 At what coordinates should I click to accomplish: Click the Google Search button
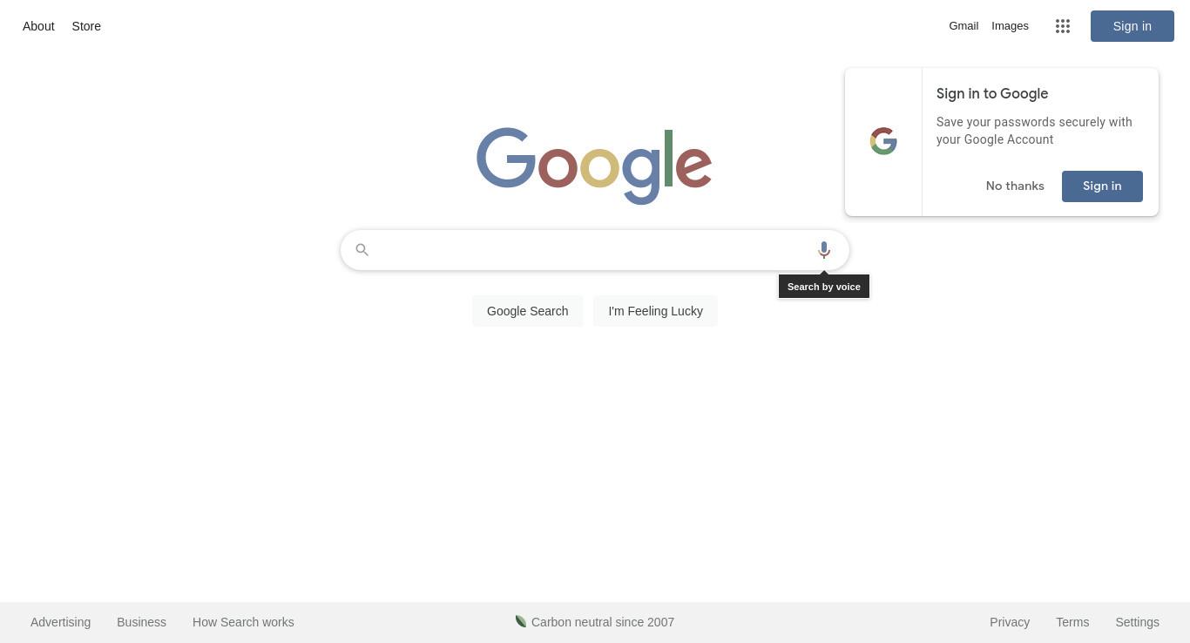coord(527,311)
